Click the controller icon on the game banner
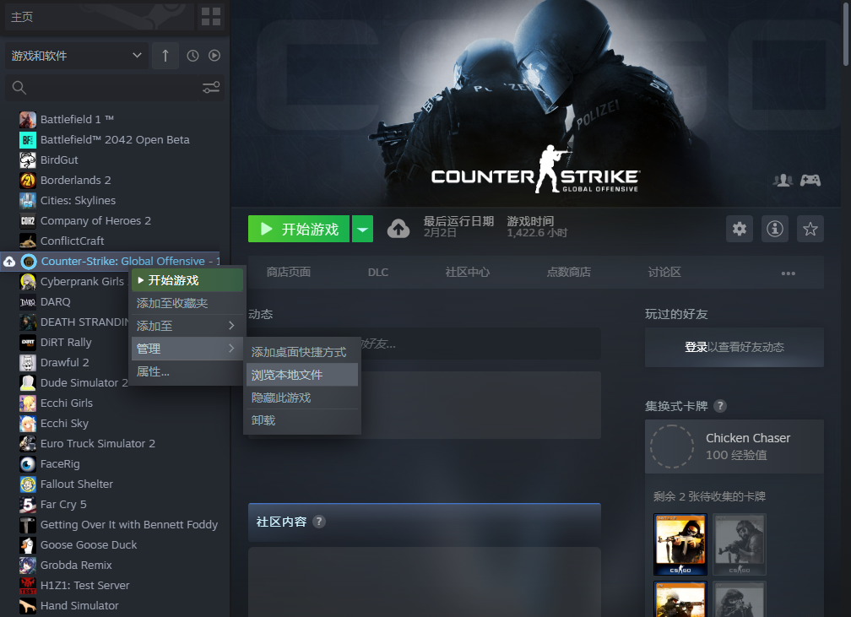 tap(810, 180)
